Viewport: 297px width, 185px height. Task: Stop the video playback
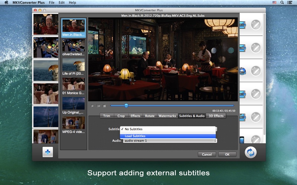(x=104, y=106)
